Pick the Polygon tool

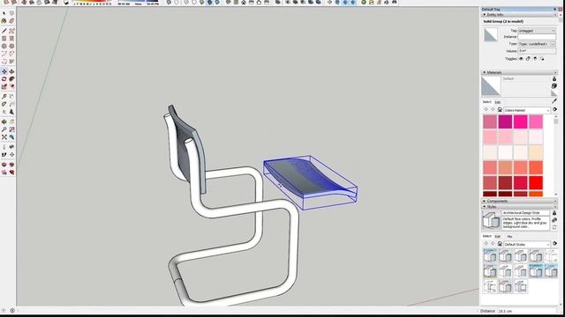click(11, 46)
